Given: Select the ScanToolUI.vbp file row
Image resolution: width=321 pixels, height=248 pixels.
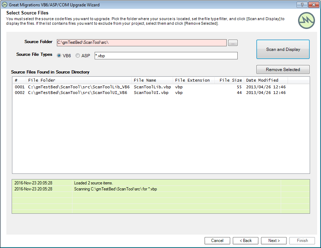Looking at the screenshot, I should pos(151,93).
